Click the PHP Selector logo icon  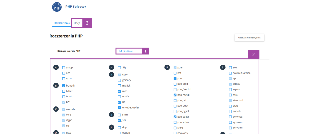click(57, 7)
